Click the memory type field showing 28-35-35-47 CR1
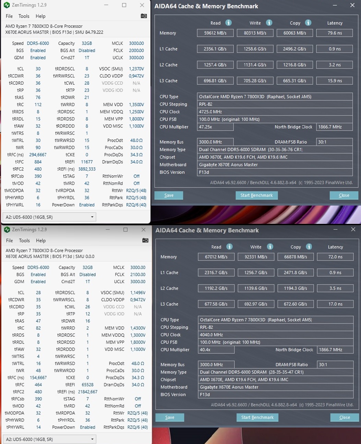The height and width of the screenshot is (444, 361). coord(276,372)
